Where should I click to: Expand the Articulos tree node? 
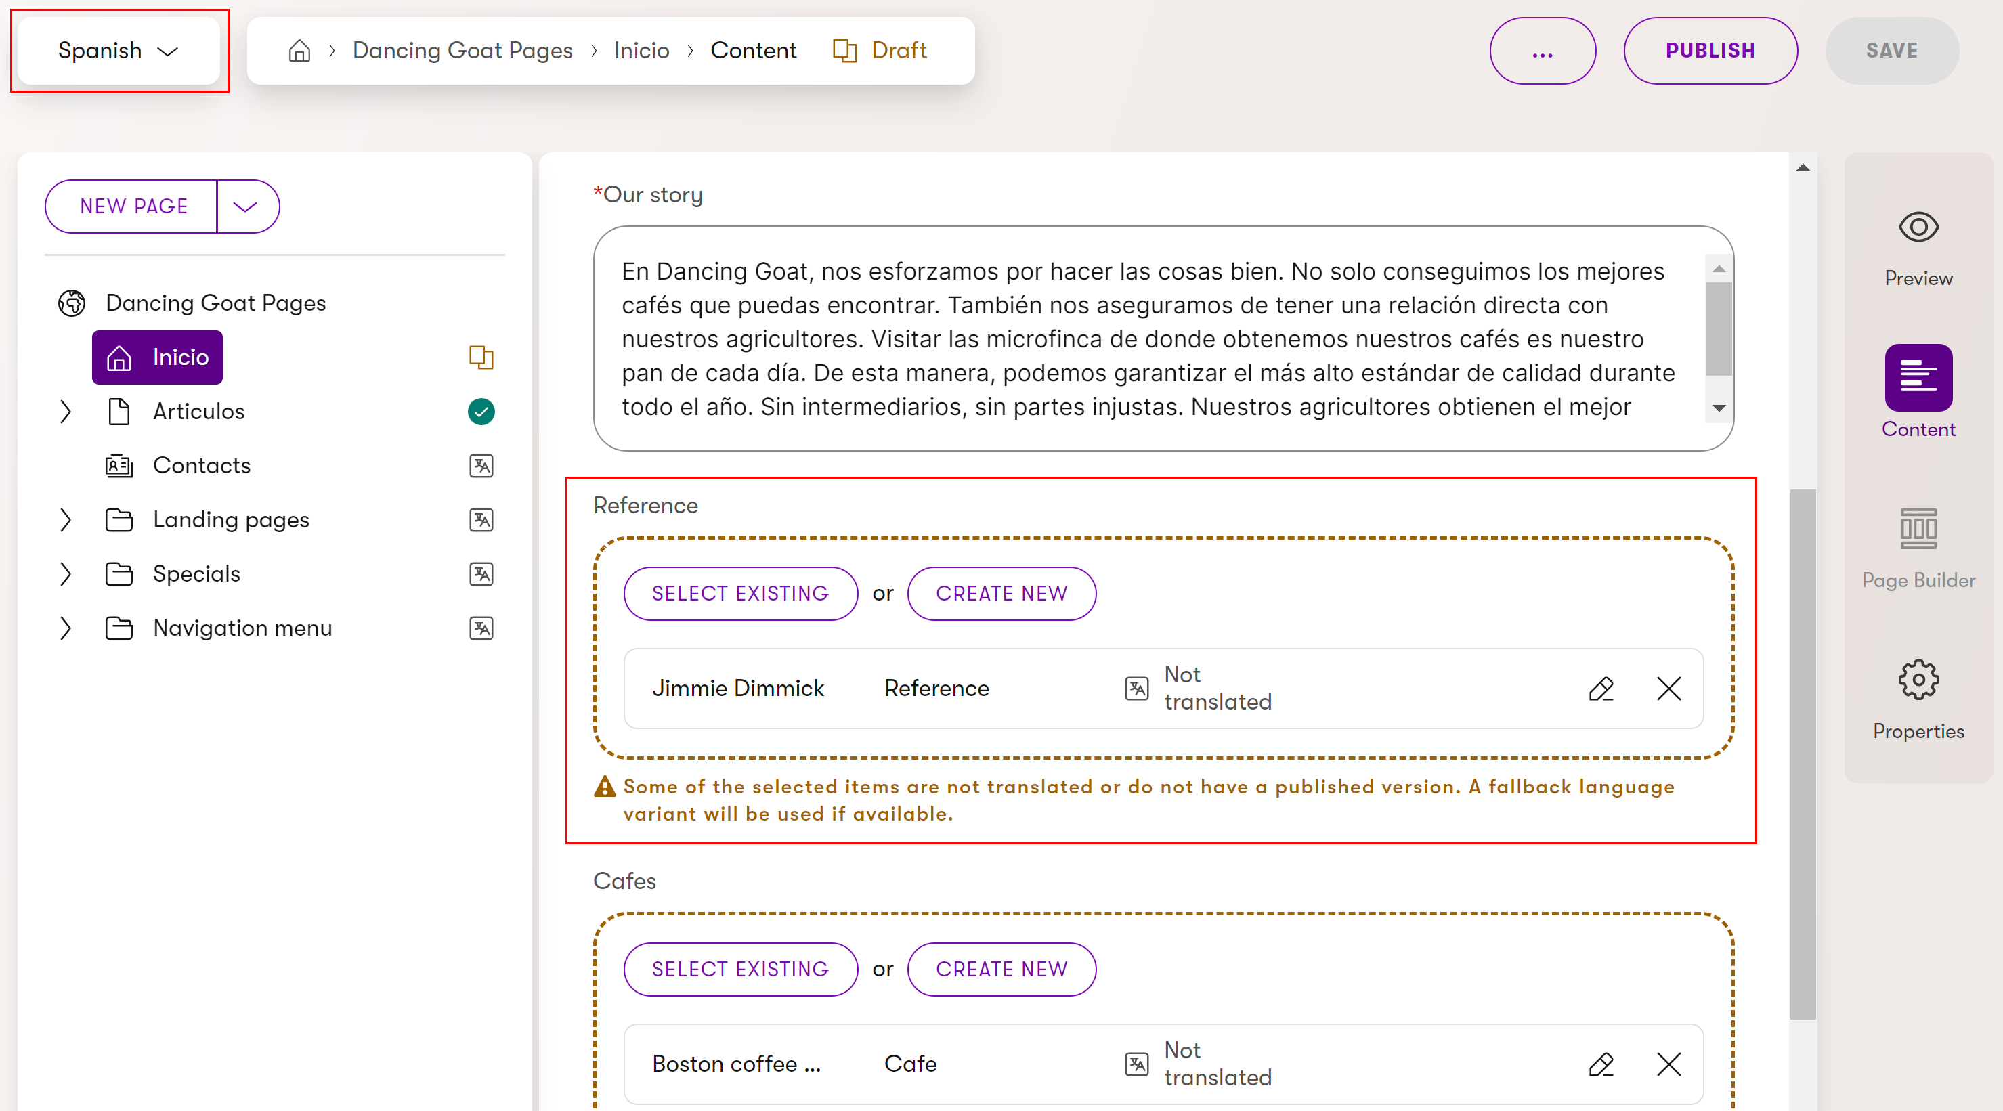click(x=65, y=411)
